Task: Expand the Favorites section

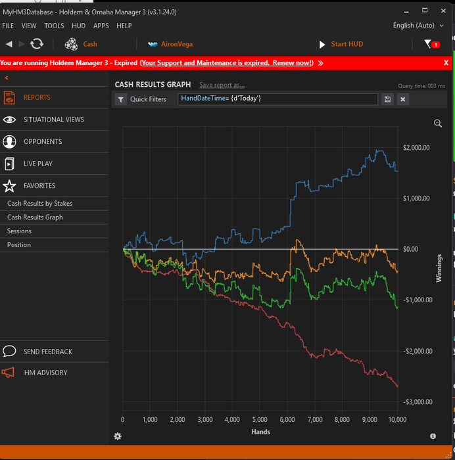Action: coord(39,186)
